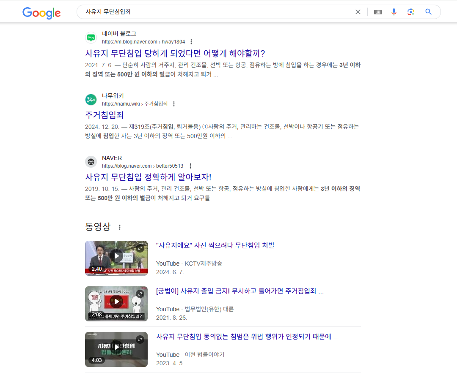457x375 pixels.
Task: Open options beside 동영상 heading
Action: click(x=119, y=227)
